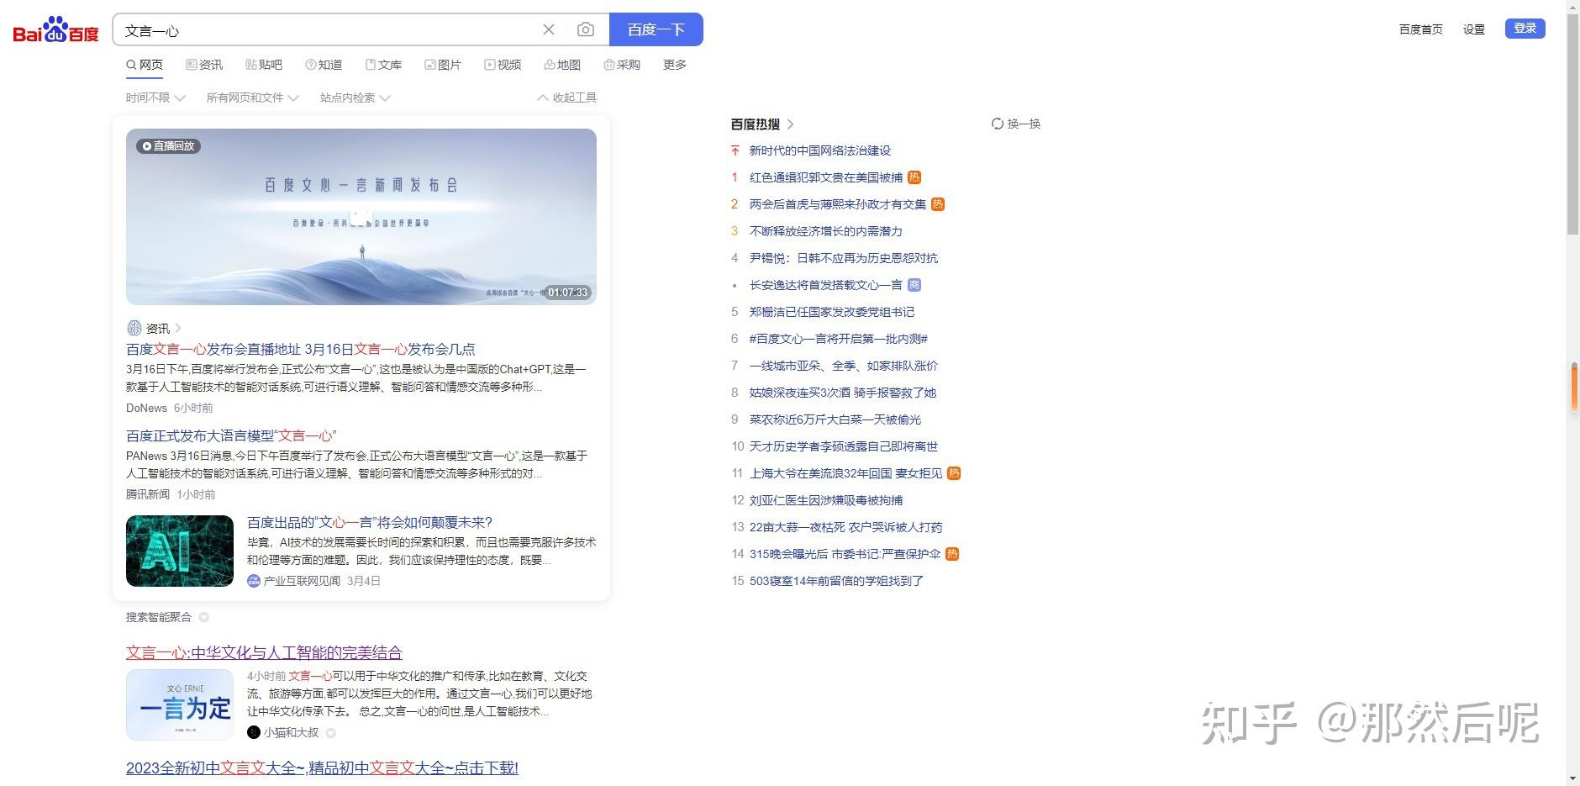This screenshot has height=786, width=1580.
Task: Open the 文库 tab
Action: [x=383, y=65]
